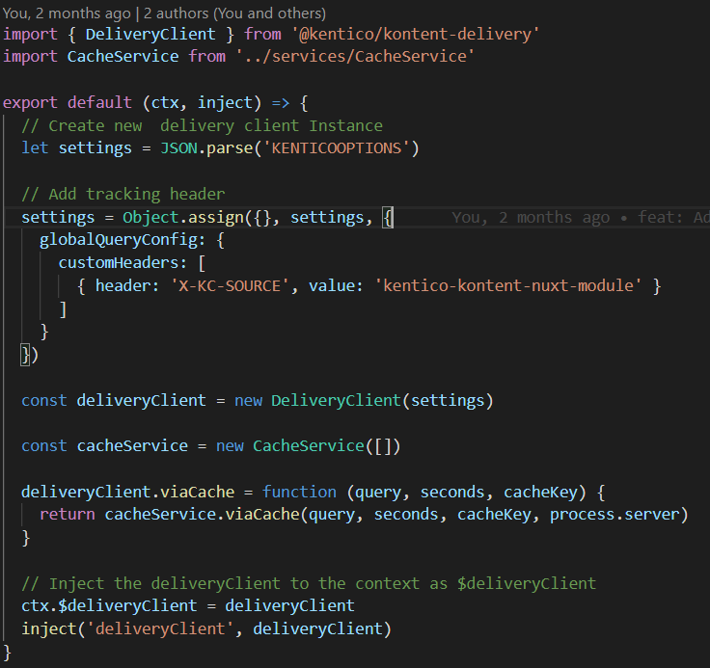
Task: Click the 'assign' method name
Action: click(215, 218)
